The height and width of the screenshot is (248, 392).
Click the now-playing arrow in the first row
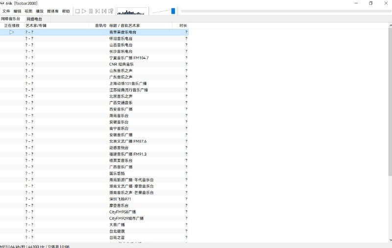(11, 32)
